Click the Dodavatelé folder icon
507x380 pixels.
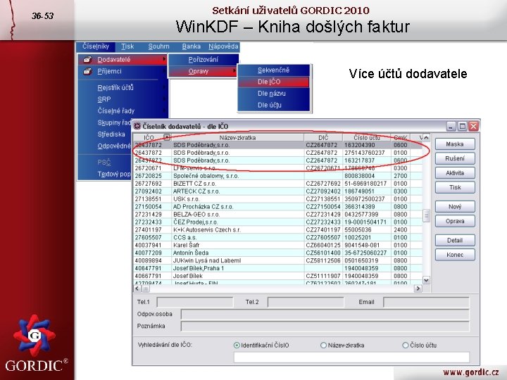pyautogui.click(x=87, y=59)
